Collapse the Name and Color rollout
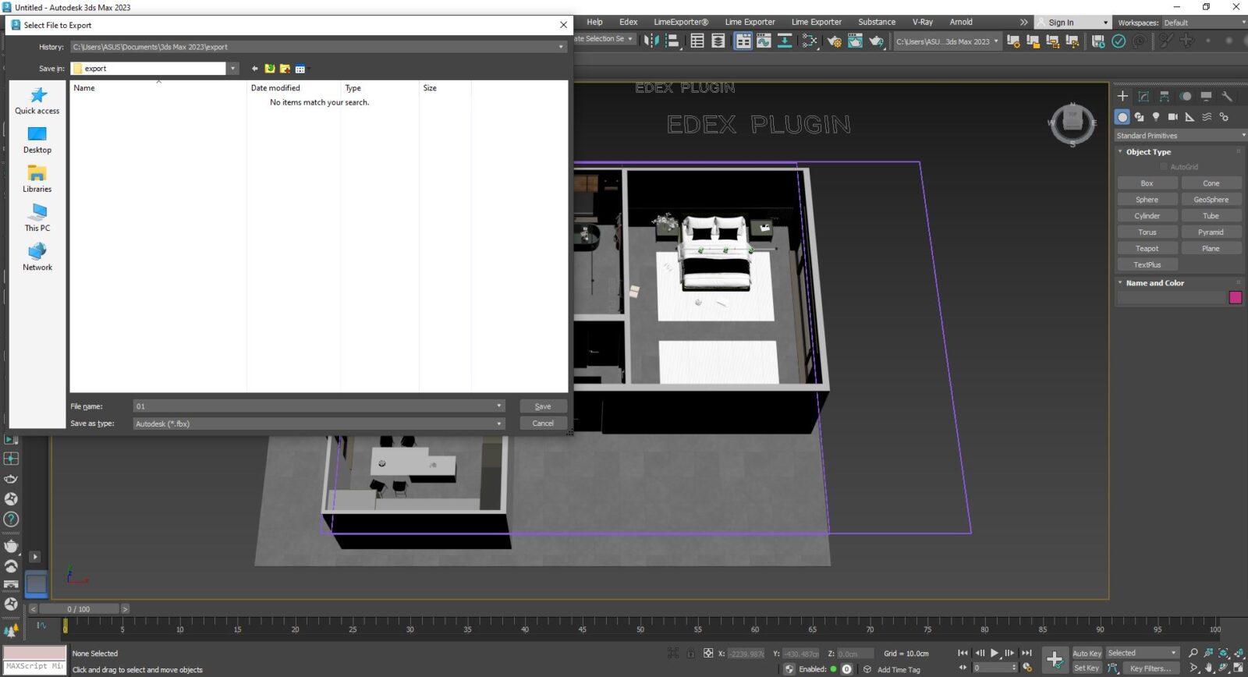 point(1121,282)
